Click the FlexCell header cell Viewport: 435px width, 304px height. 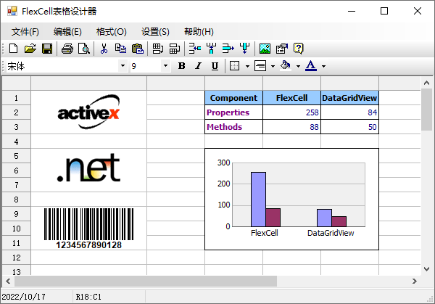click(x=292, y=98)
